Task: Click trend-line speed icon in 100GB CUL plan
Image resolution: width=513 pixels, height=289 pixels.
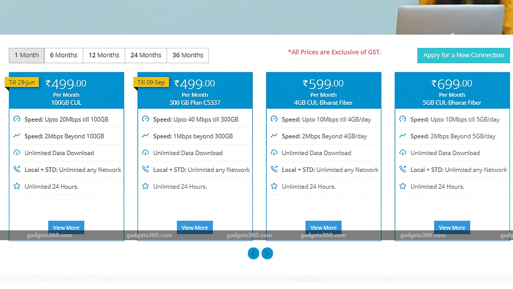Action: click(x=17, y=136)
